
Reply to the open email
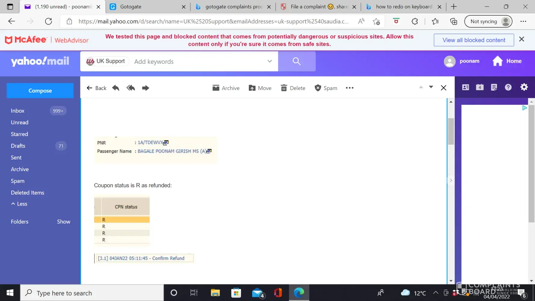pos(116,88)
